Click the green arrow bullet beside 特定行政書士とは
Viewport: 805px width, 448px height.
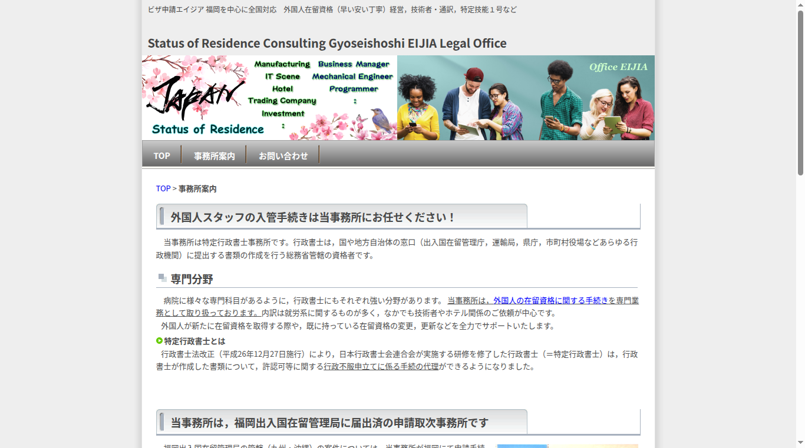click(159, 341)
